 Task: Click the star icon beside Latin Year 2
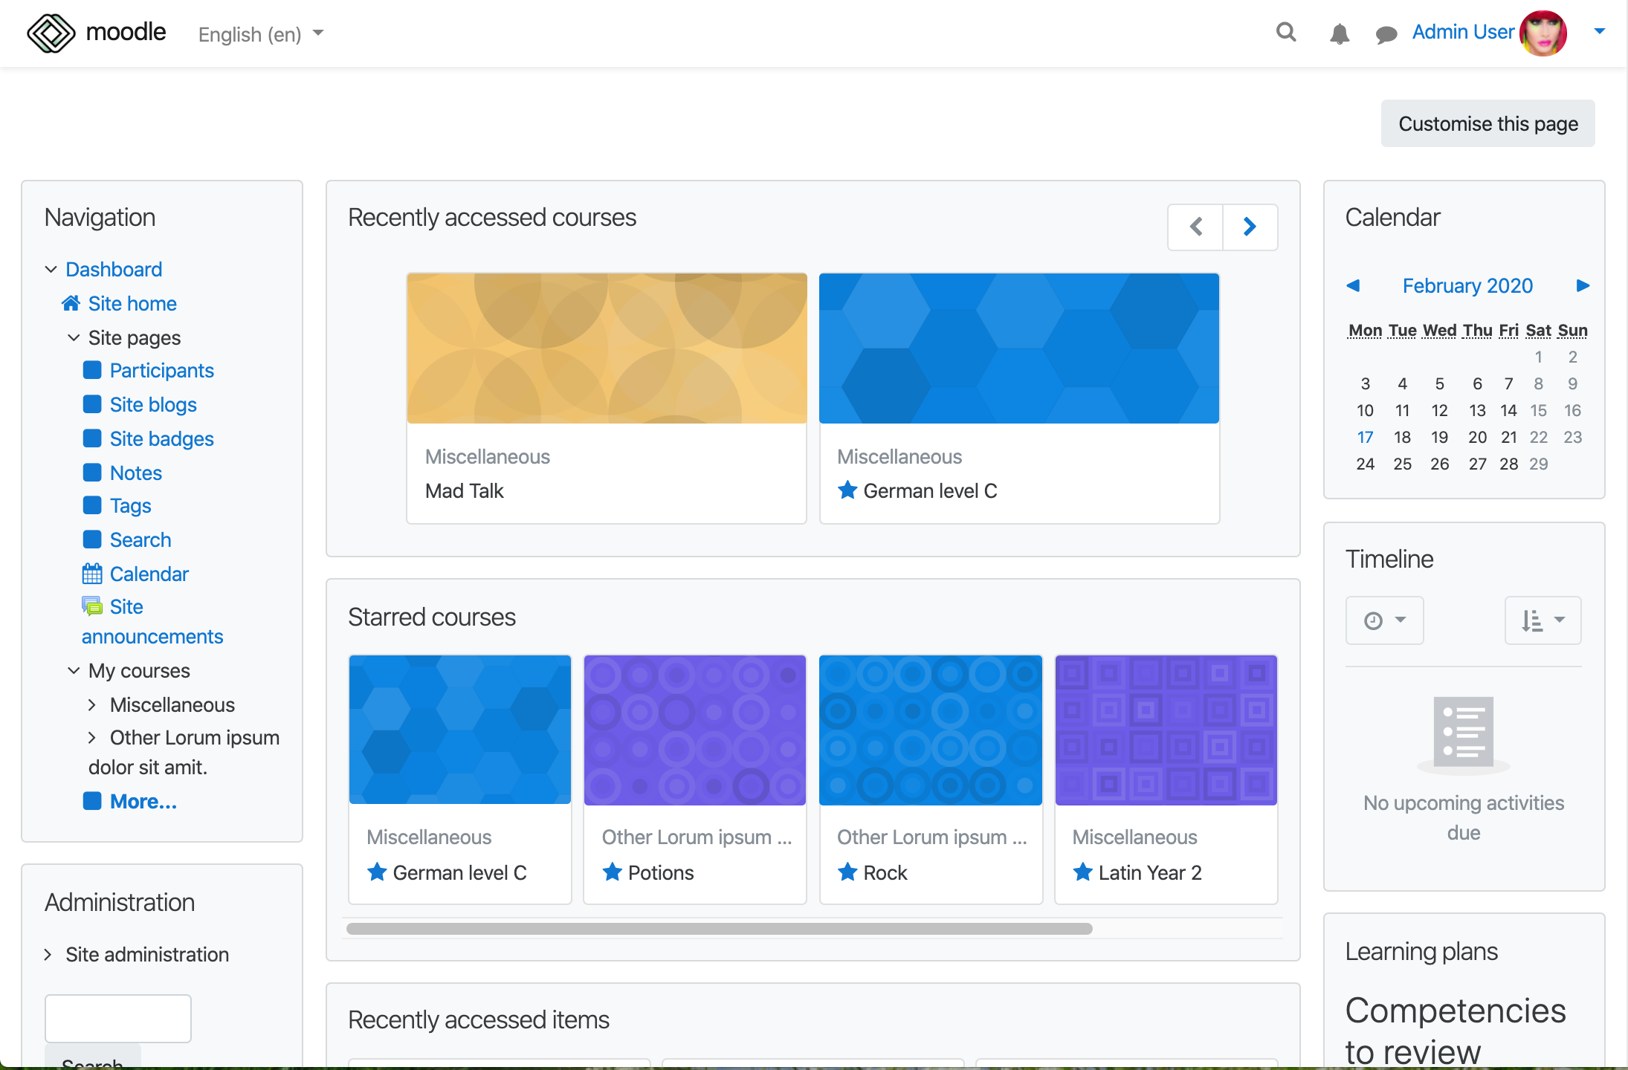1083,872
